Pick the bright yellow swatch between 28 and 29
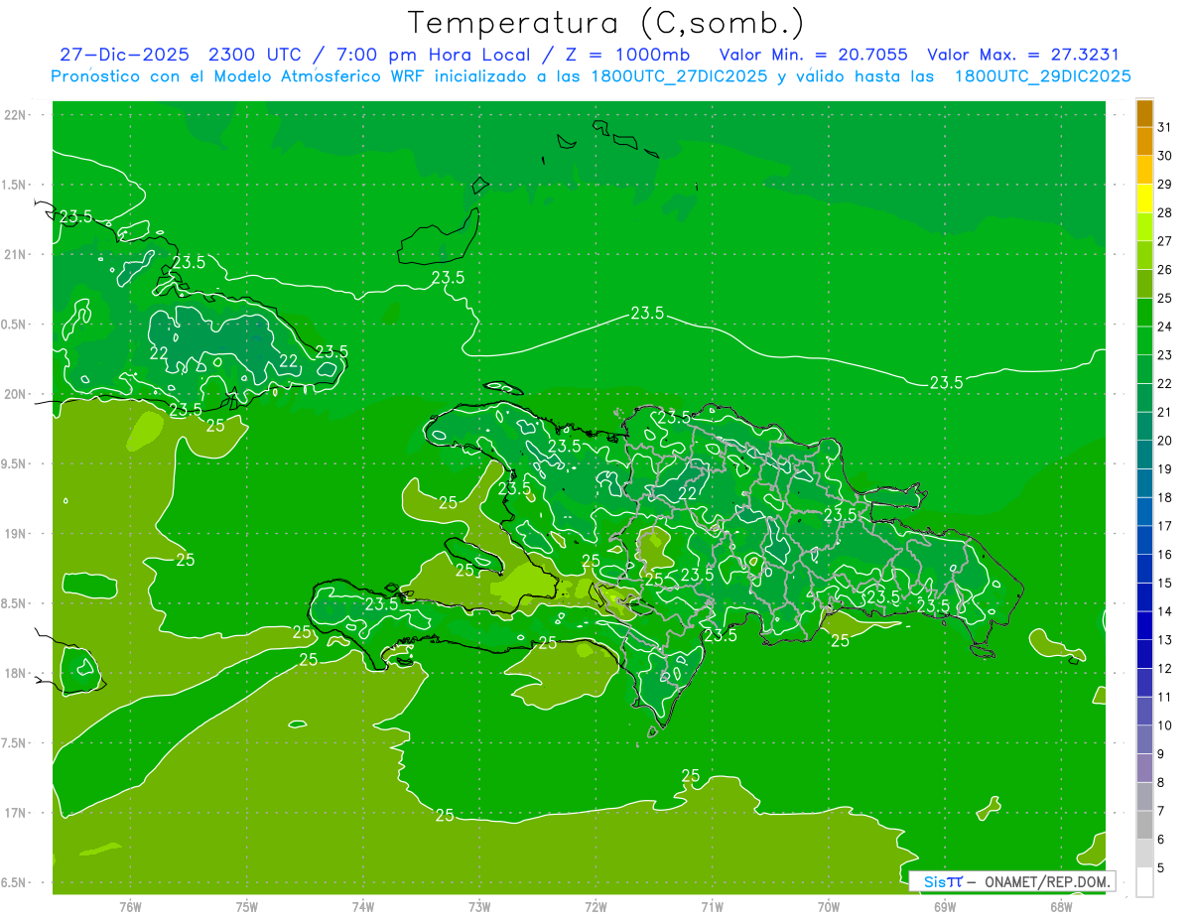 point(1144,198)
